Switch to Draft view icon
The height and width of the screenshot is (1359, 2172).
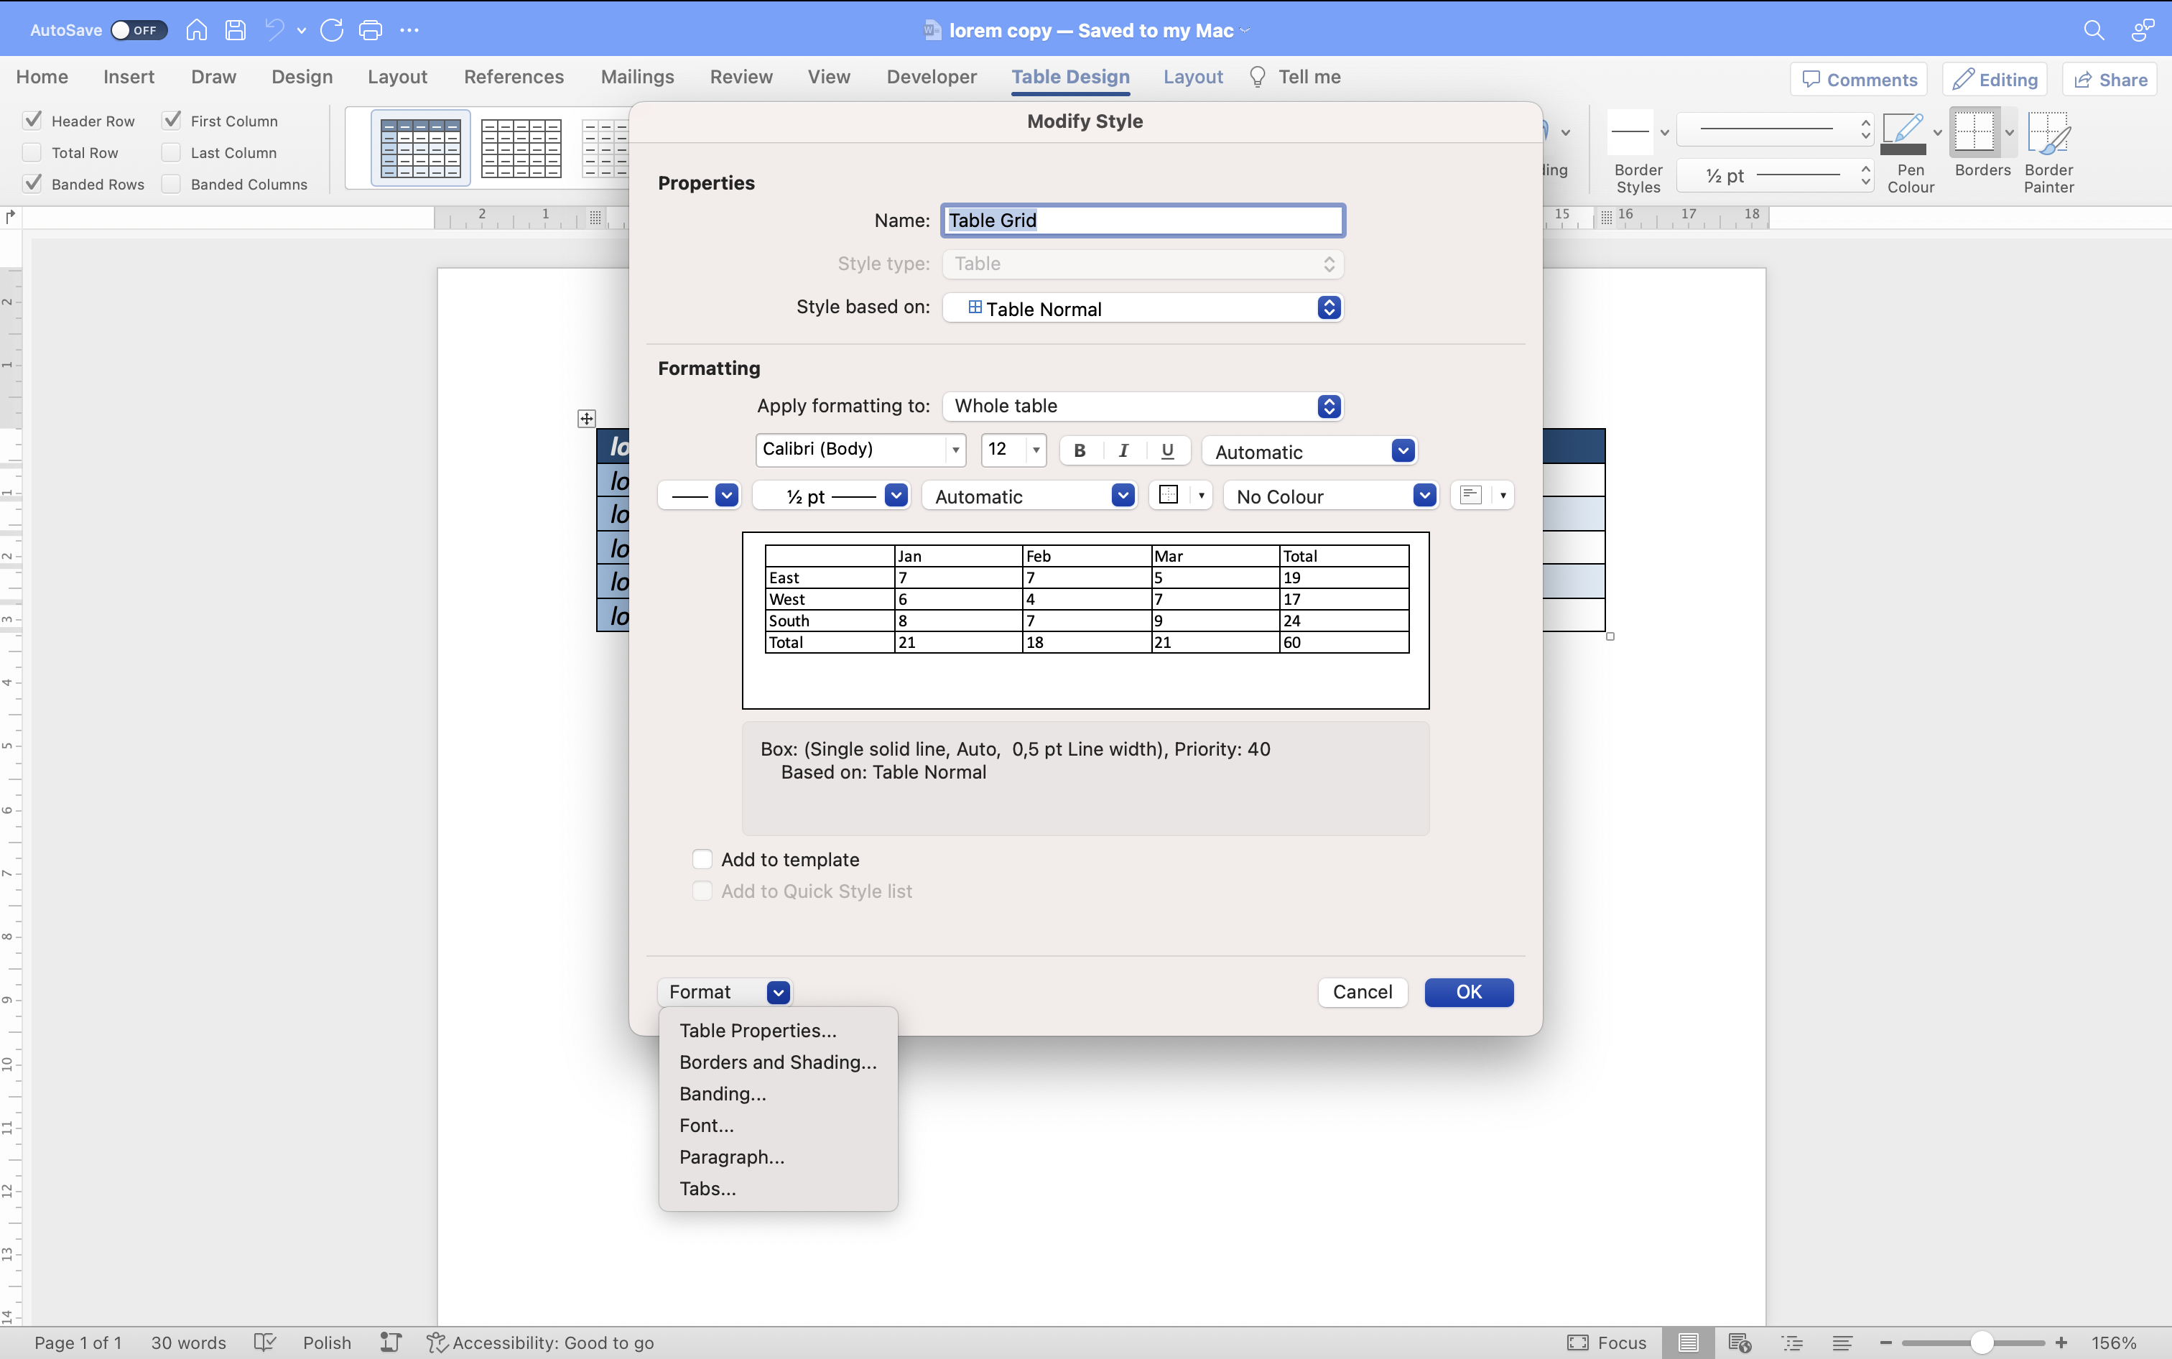(x=1843, y=1342)
